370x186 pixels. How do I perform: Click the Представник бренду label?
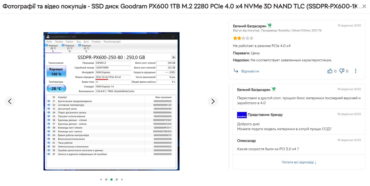pyautogui.click(x=265, y=115)
